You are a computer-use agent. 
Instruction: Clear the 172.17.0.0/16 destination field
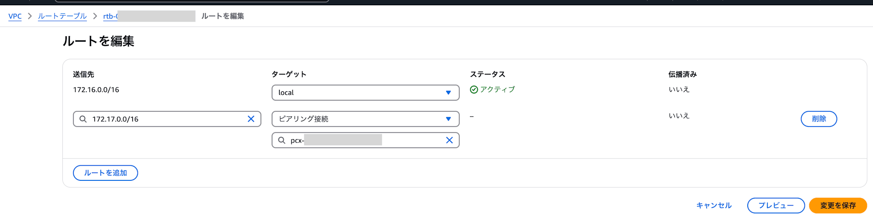point(251,119)
